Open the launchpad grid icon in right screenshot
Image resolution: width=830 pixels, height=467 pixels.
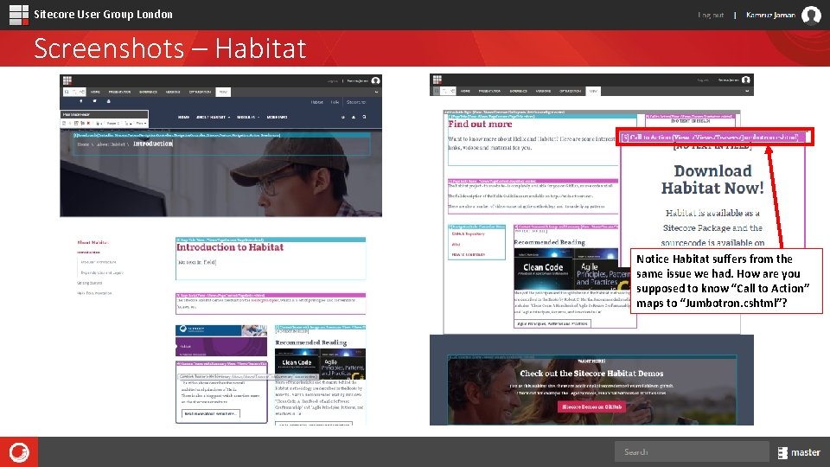(x=437, y=80)
